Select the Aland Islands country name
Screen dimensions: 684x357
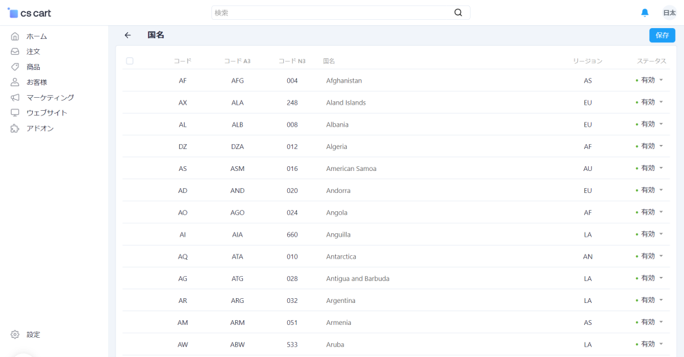pyautogui.click(x=346, y=103)
